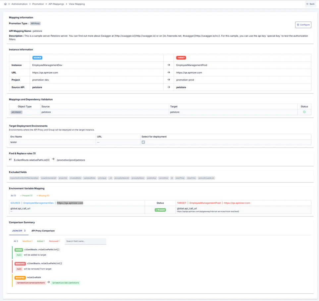Click the arrow icon in Project row

[169, 80]
